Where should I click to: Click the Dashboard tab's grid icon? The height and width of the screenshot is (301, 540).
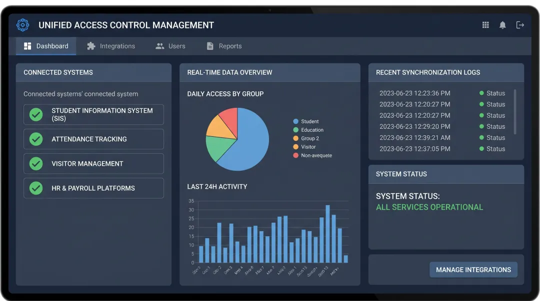click(28, 46)
